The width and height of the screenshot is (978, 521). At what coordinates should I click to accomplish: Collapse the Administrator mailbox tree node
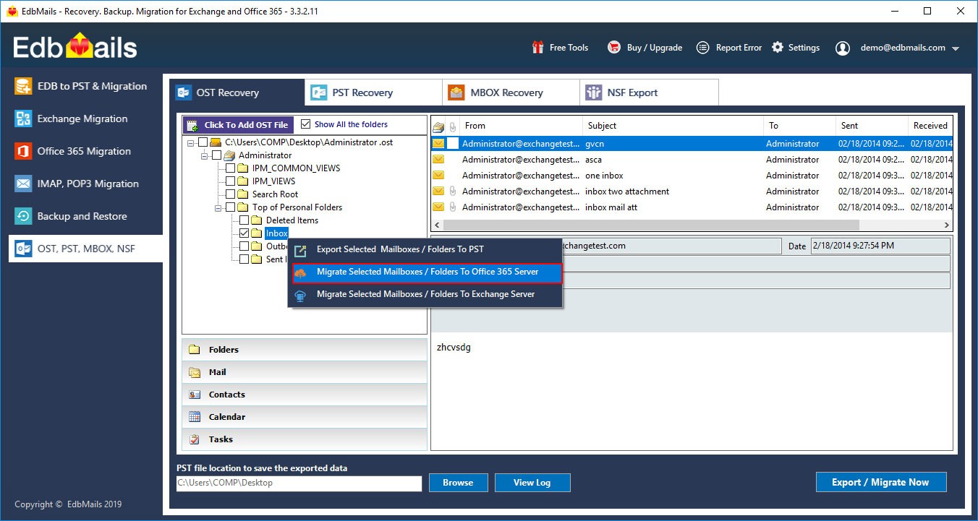(x=205, y=155)
